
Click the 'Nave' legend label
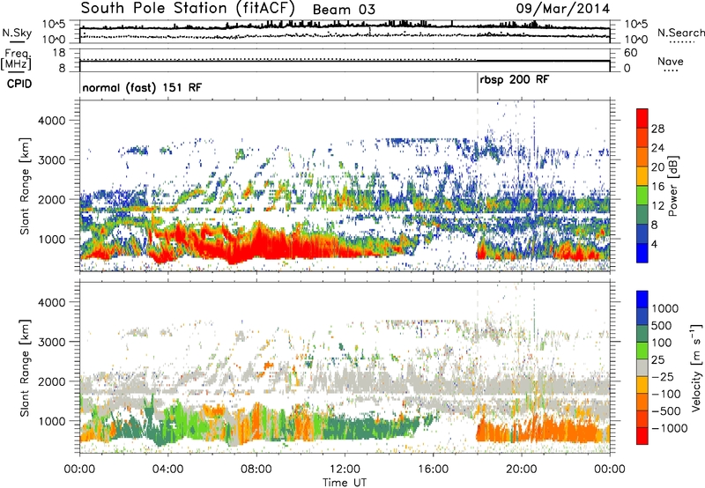(x=671, y=62)
